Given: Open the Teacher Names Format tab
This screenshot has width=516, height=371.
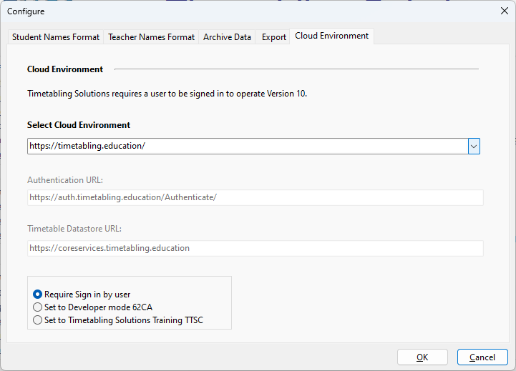Looking at the screenshot, I should tap(152, 37).
